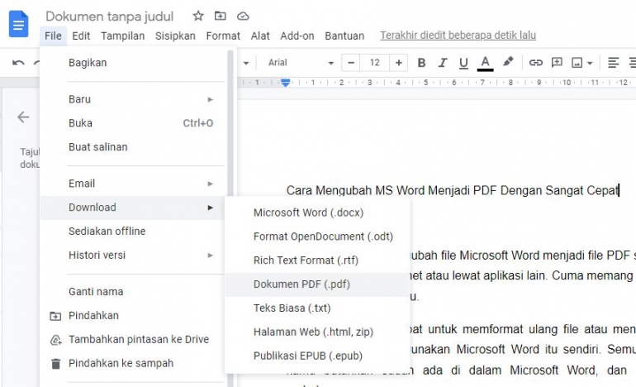This screenshot has height=387, width=636.
Task: Download as Rich Text Format (.rtf)
Action: click(x=317, y=260)
